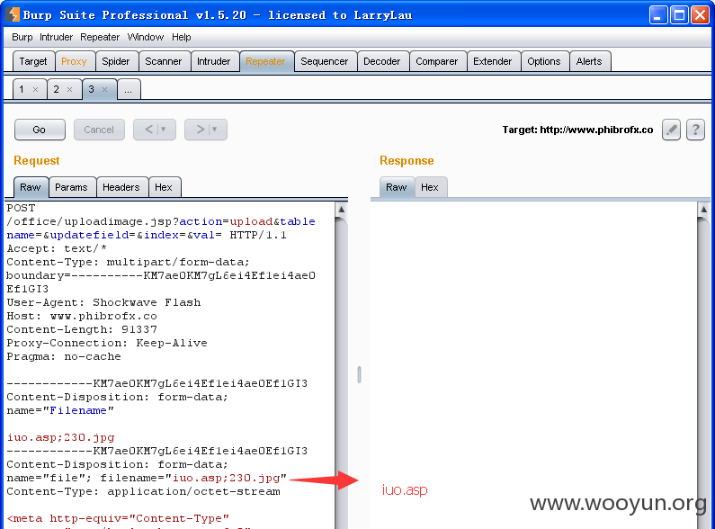Image resolution: width=715 pixels, height=529 pixels.
Task: Maximize the Burp Suite window
Action: [679, 15]
